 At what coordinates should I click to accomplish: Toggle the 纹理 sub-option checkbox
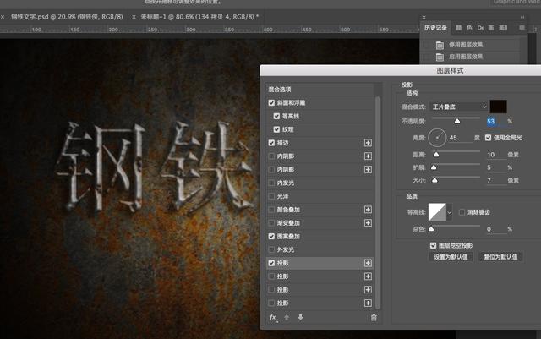tap(276, 129)
